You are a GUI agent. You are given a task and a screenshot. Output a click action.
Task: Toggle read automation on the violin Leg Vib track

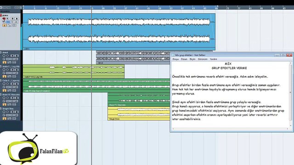tap(12, 70)
